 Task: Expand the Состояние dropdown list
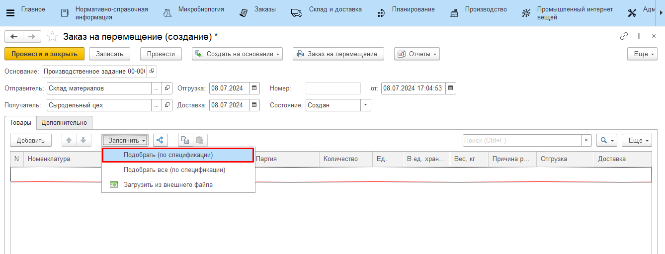pos(366,105)
